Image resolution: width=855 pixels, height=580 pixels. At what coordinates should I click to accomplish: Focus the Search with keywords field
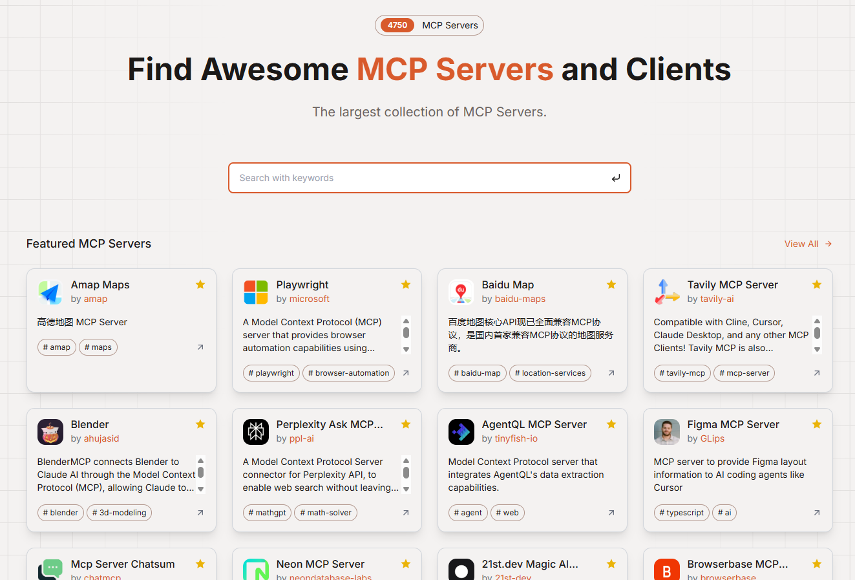tap(420, 178)
